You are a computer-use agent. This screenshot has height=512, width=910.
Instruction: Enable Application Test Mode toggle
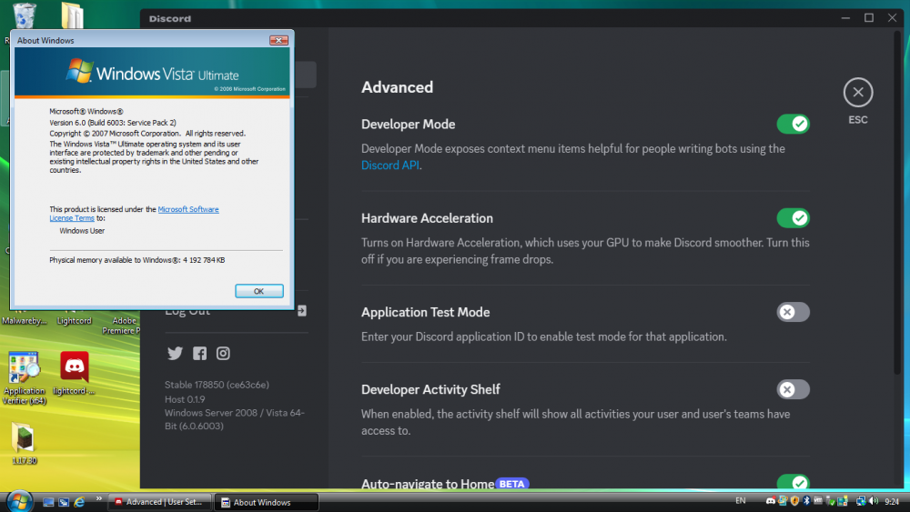pos(793,312)
